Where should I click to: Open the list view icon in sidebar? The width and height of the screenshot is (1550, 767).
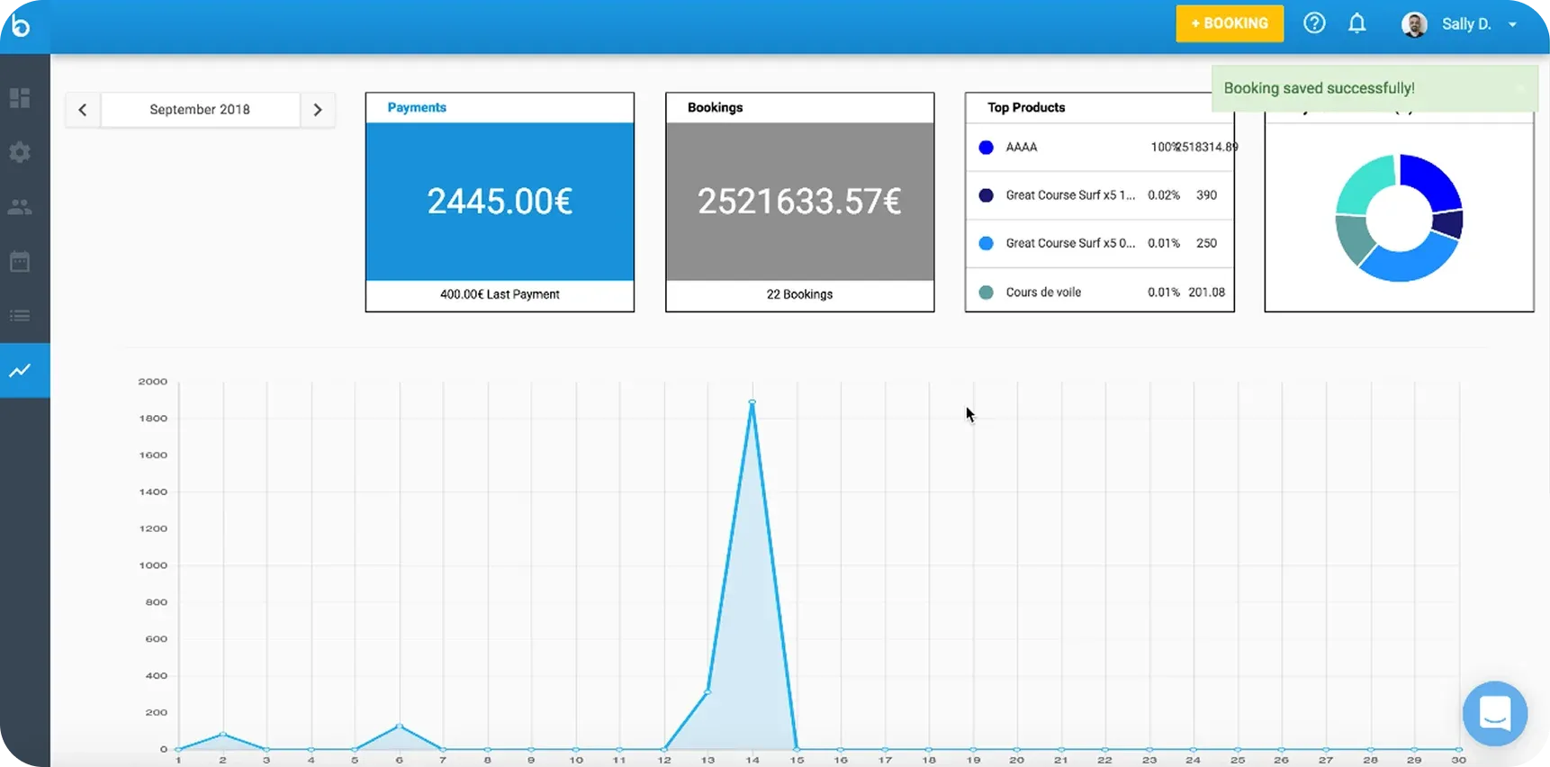20,316
